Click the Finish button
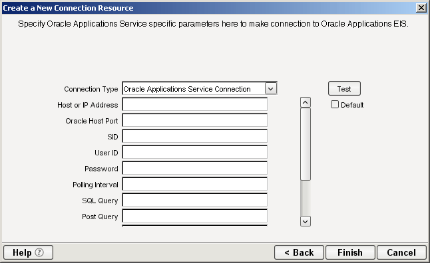The image size is (430, 263). point(350,252)
